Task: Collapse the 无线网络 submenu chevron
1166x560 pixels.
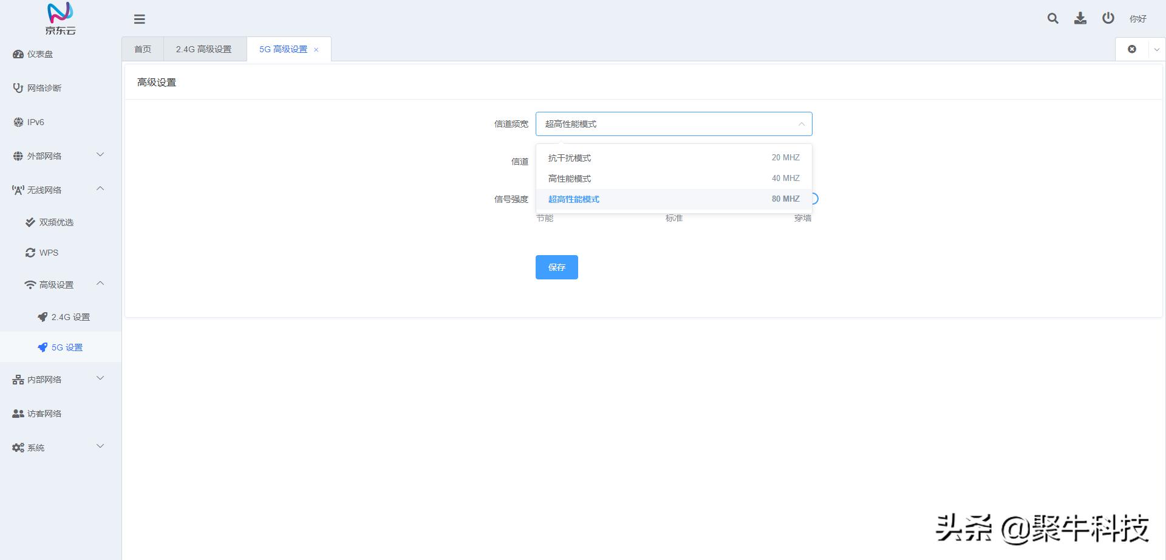Action: click(x=101, y=189)
